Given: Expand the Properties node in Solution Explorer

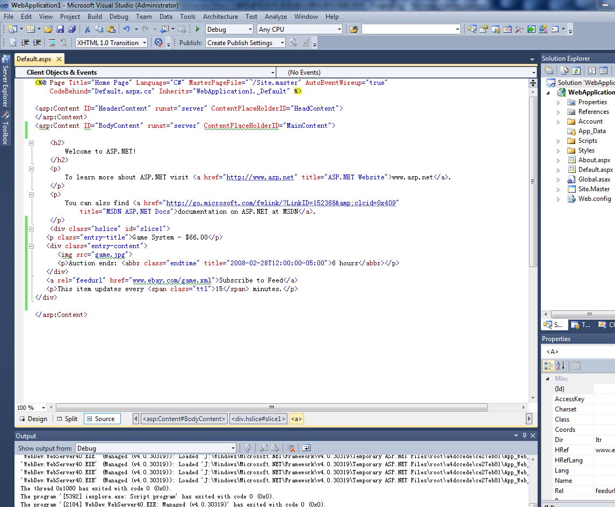Looking at the screenshot, I should [558, 103].
